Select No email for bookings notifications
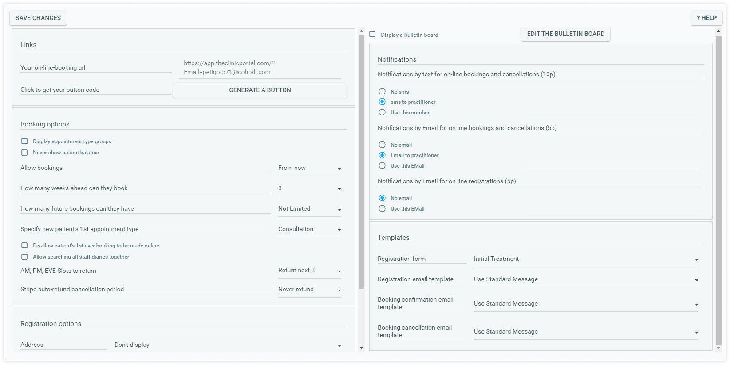Screen dimensions: 730x365 (382, 145)
